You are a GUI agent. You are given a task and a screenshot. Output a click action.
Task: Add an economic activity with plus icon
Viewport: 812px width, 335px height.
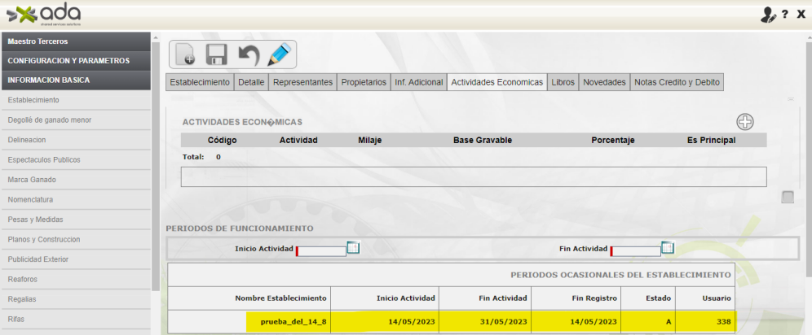tap(744, 122)
